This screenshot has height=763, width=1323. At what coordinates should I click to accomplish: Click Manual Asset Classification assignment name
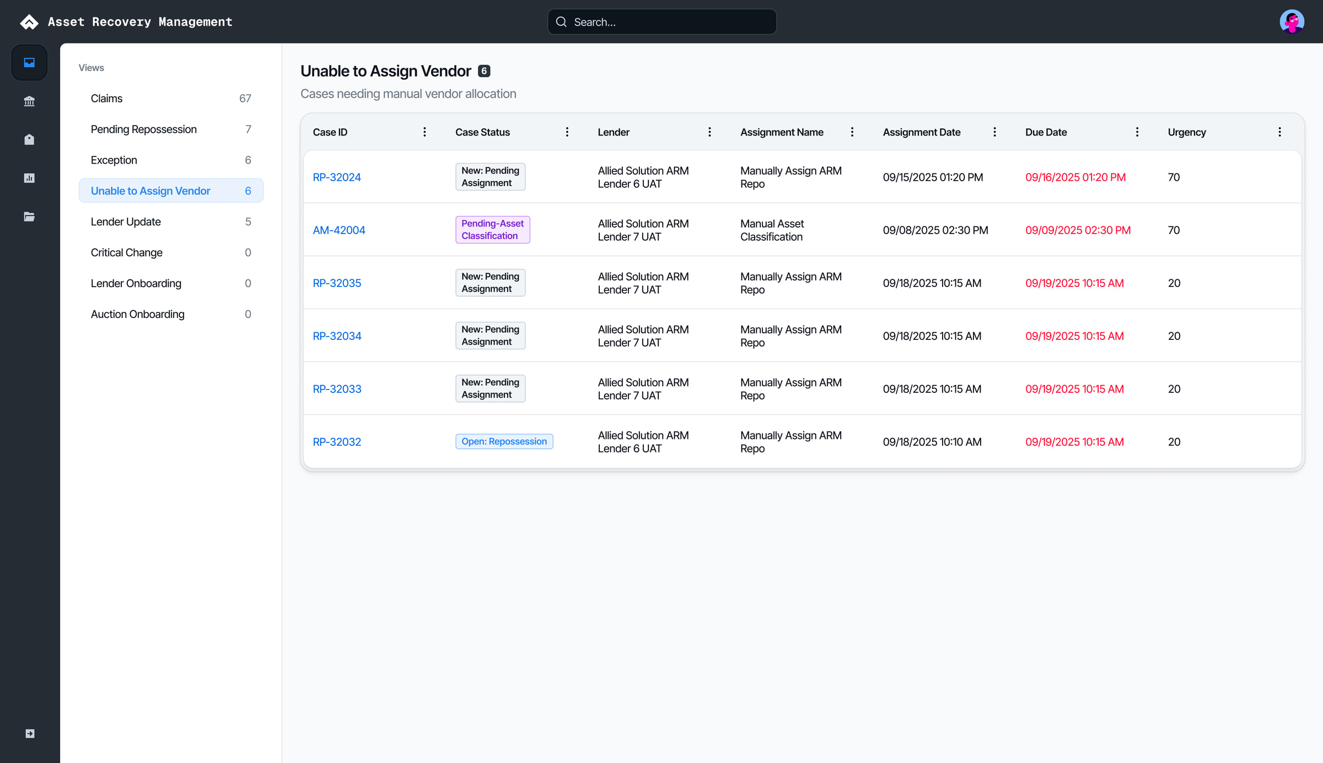pyautogui.click(x=772, y=230)
